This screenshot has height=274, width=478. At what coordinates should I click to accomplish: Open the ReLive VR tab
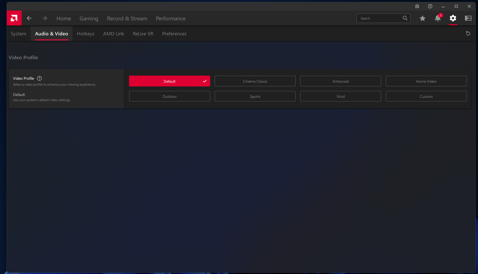click(143, 34)
